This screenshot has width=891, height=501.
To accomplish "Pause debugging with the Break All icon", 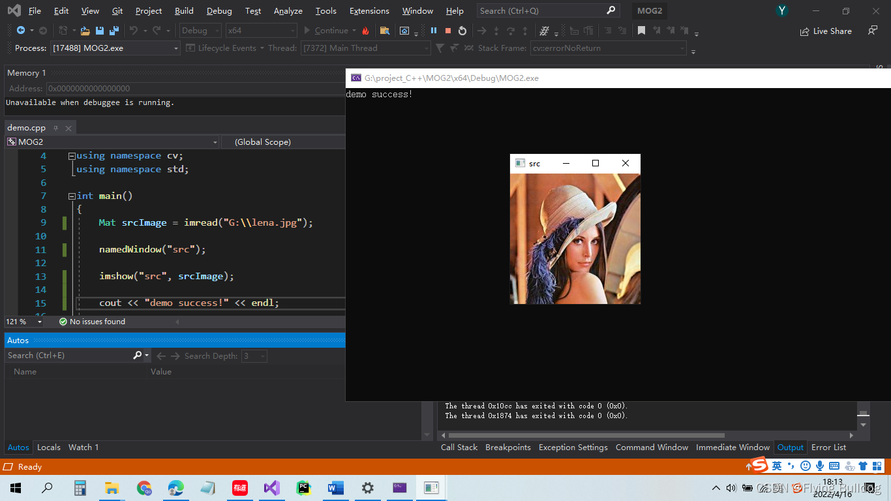I will (434, 31).
